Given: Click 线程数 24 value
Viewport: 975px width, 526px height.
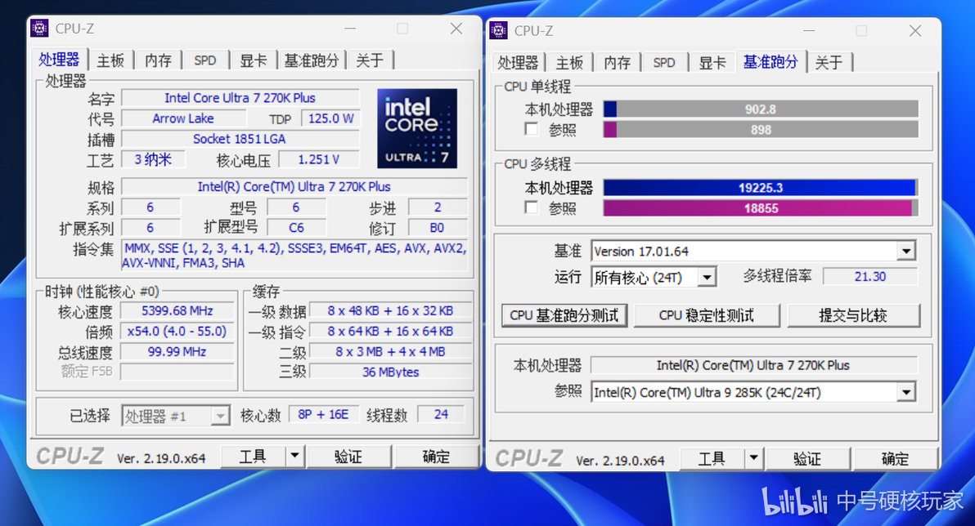Looking at the screenshot, I should click(x=441, y=414).
